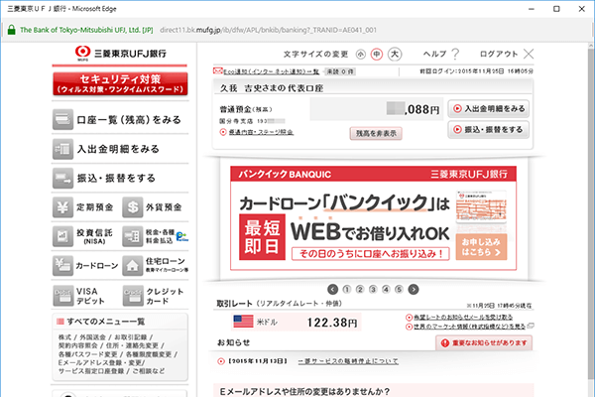The image size is (595, 397).
Task: Click the US flag icon by 米ドル
Action: pos(243,322)
